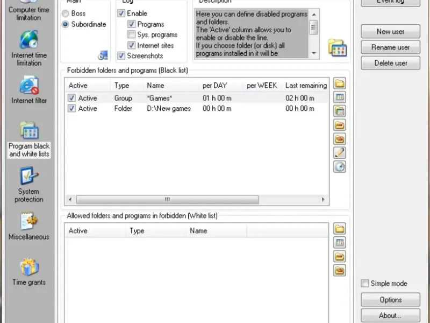Click the per WEEK column header
The height and width of the screenshot is (323, 430).
tap(262, 86)
